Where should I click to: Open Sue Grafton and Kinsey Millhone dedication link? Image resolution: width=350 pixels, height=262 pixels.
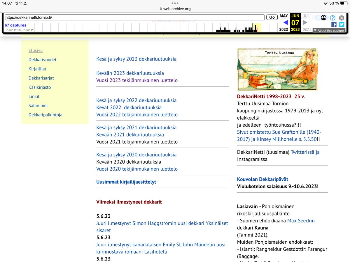coord(279,135)
